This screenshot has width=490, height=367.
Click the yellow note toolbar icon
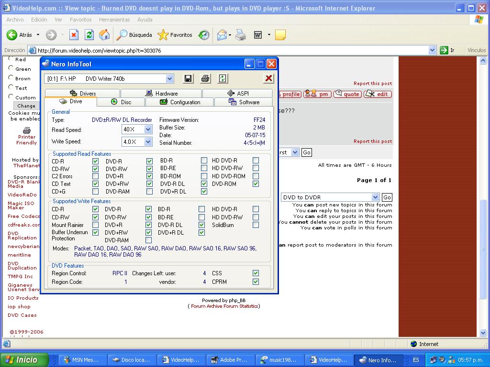click(x=280, y=35)
